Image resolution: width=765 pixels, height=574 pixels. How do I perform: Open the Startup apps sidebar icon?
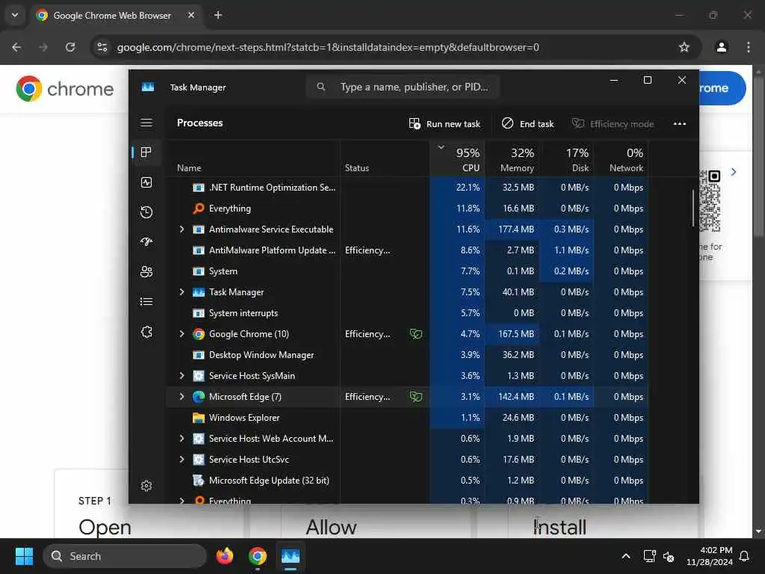(146, 241)
